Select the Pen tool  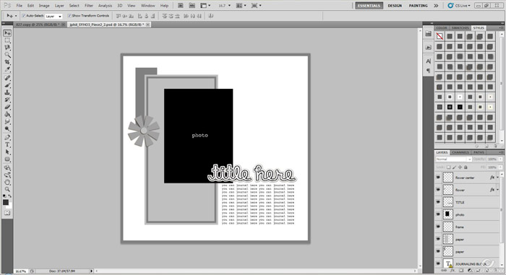click(x=7, y=137)
